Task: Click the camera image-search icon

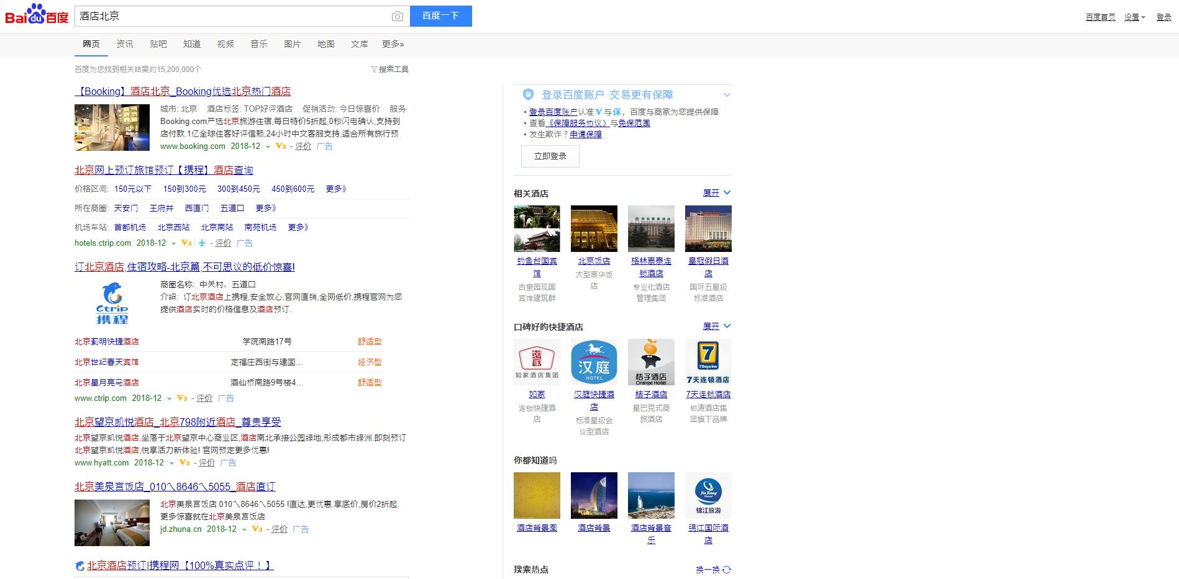Action: tap(398, 16)
